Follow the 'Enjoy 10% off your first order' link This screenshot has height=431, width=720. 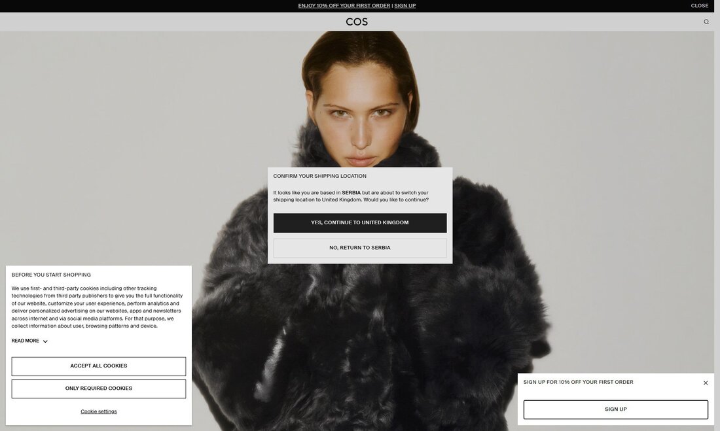tap(344, 6)
